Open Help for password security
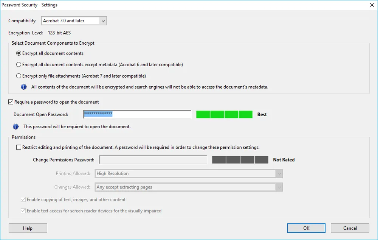378x240 pixels. 28,228
